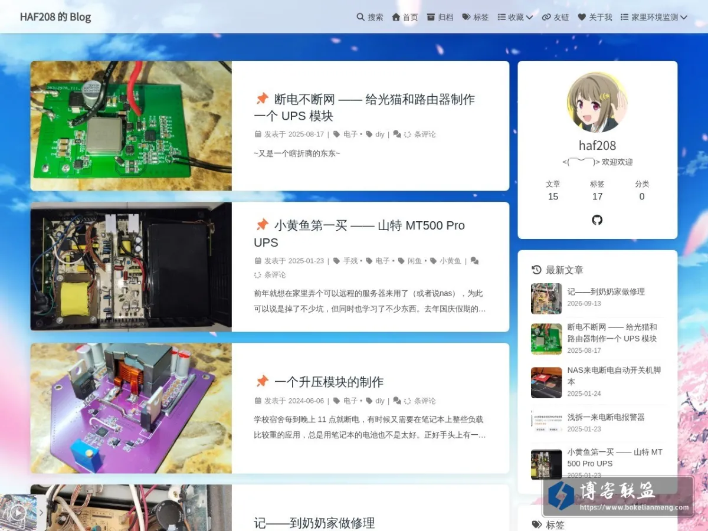
Task: Click the pin icon on 山特 MT500 Pro post
Action: tap(262, 225)
